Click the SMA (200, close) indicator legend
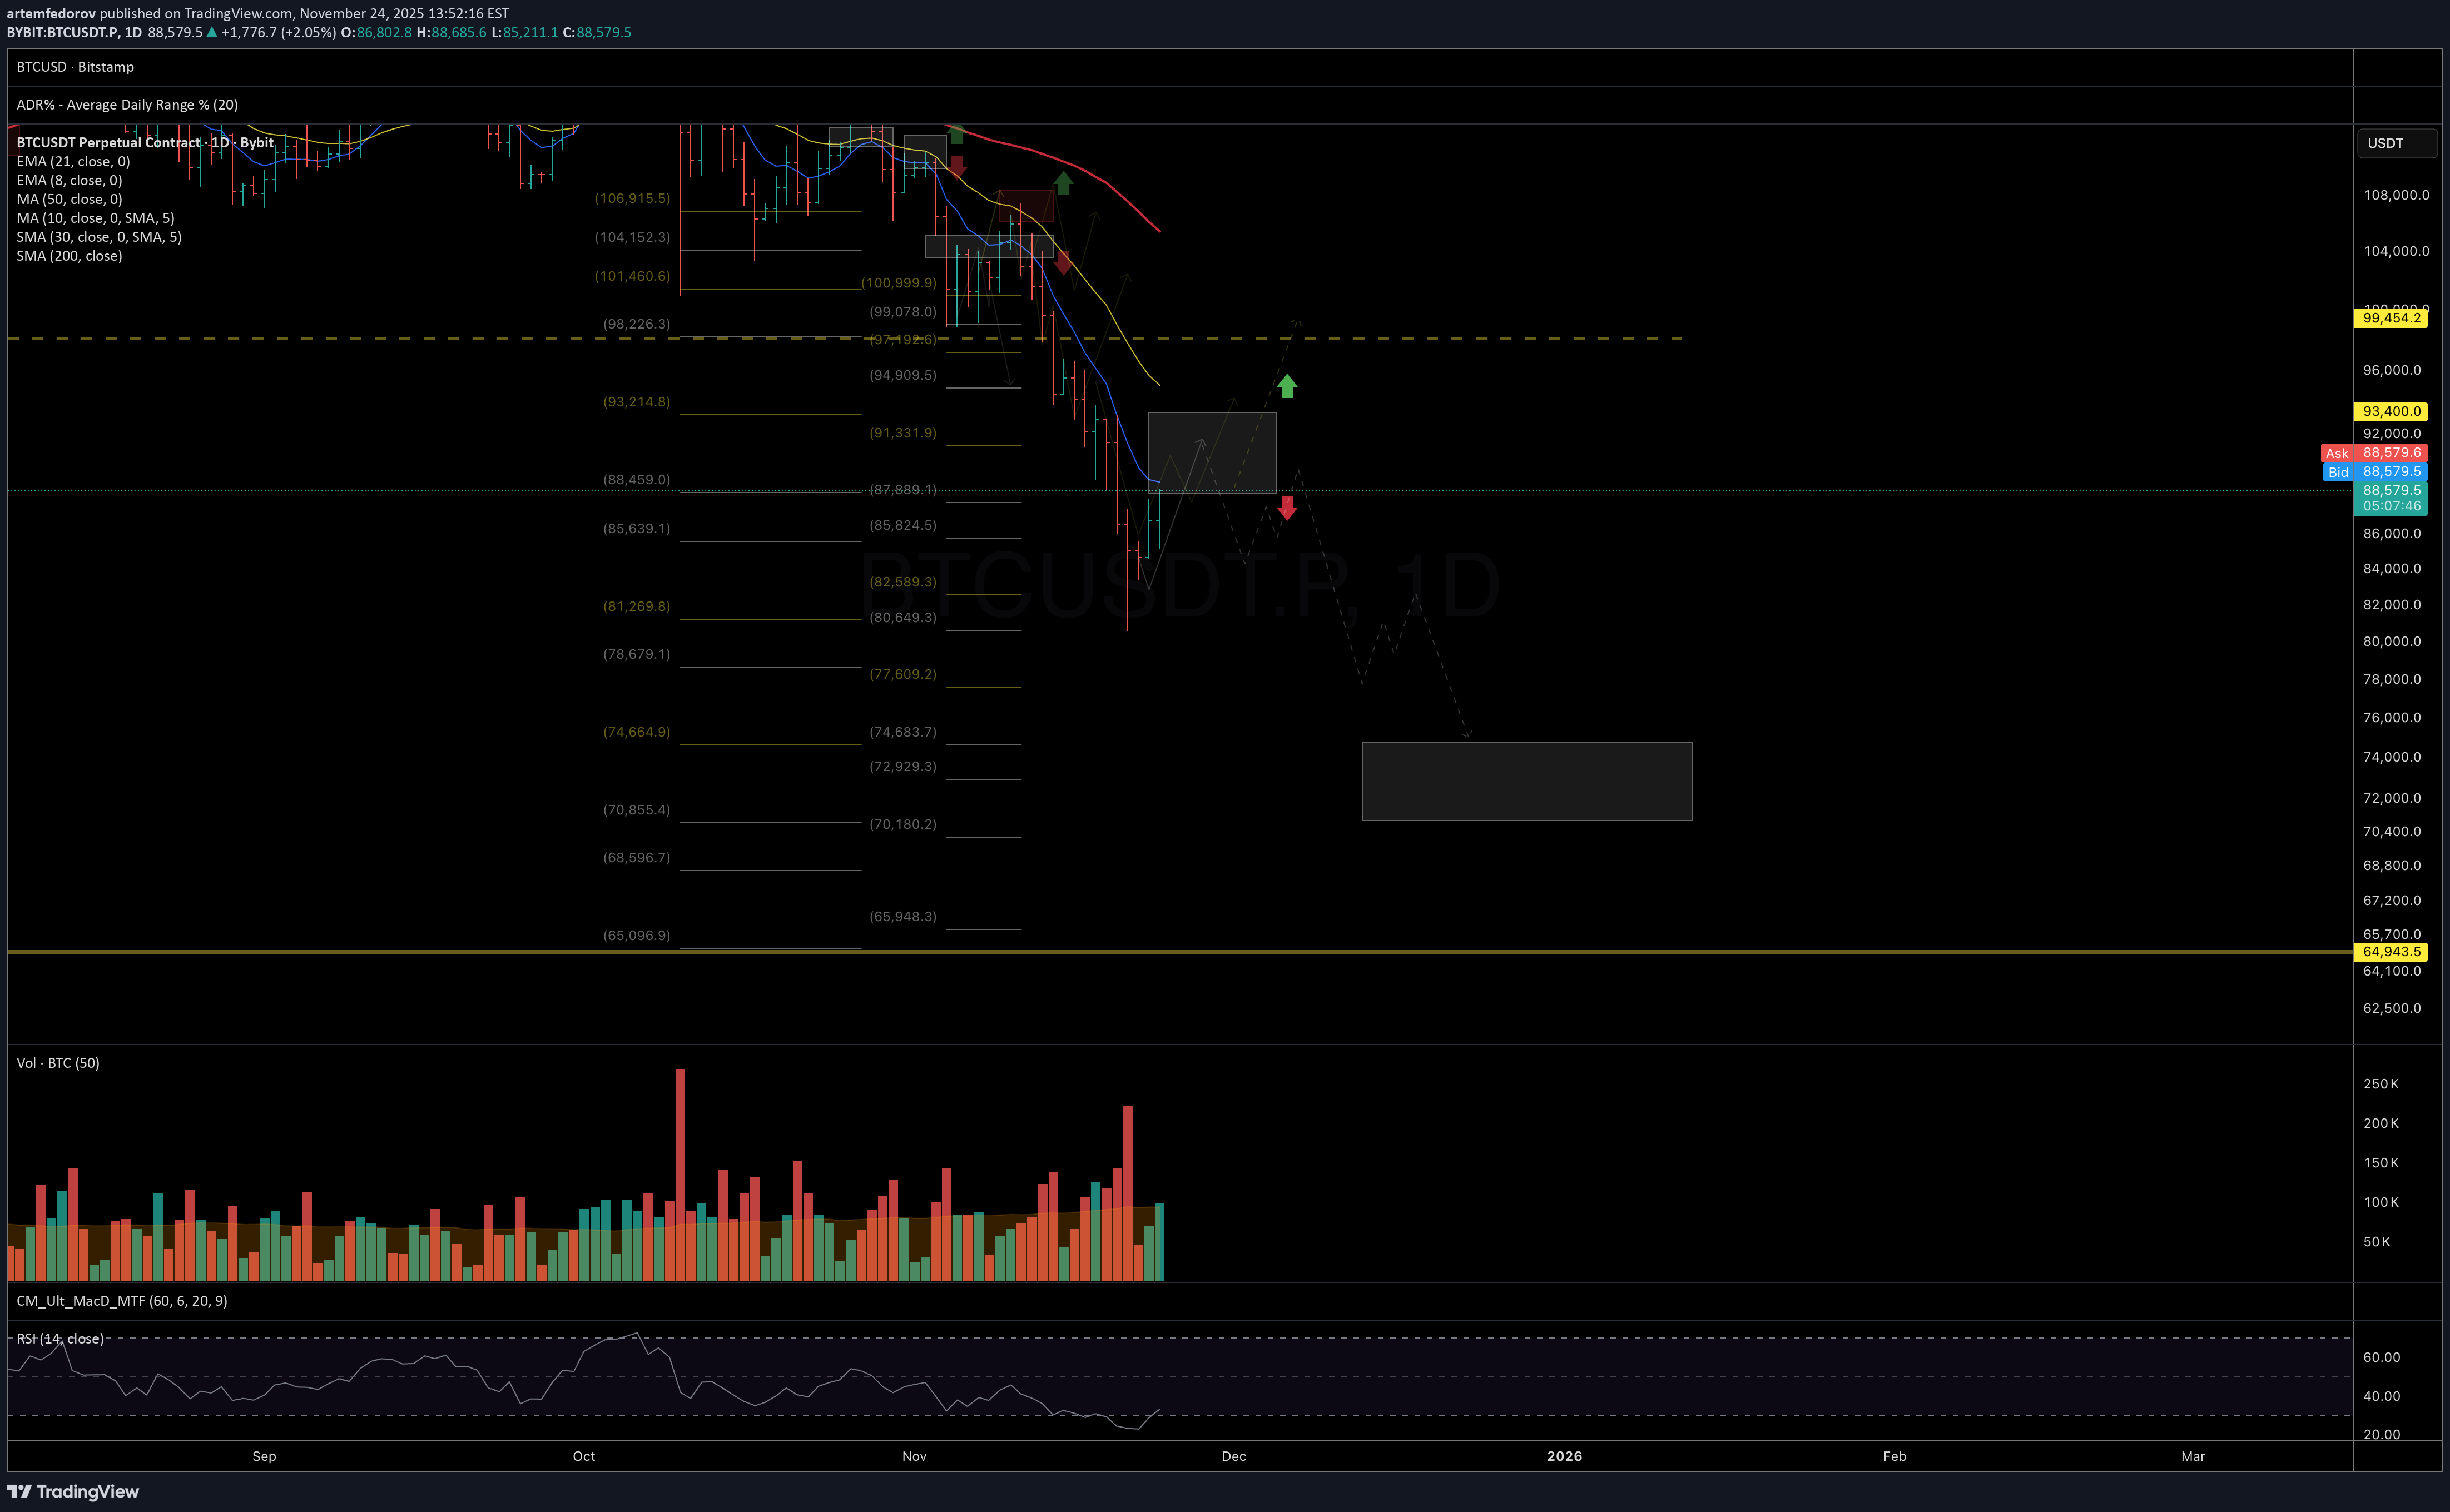 point(69,256)
